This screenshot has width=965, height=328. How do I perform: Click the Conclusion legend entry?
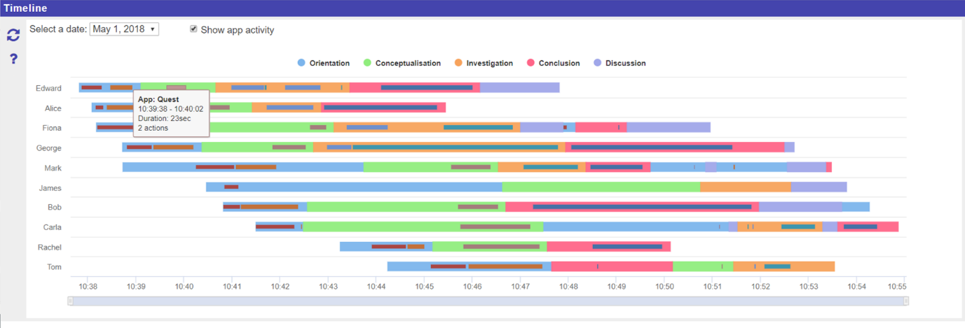click(553, 63)
